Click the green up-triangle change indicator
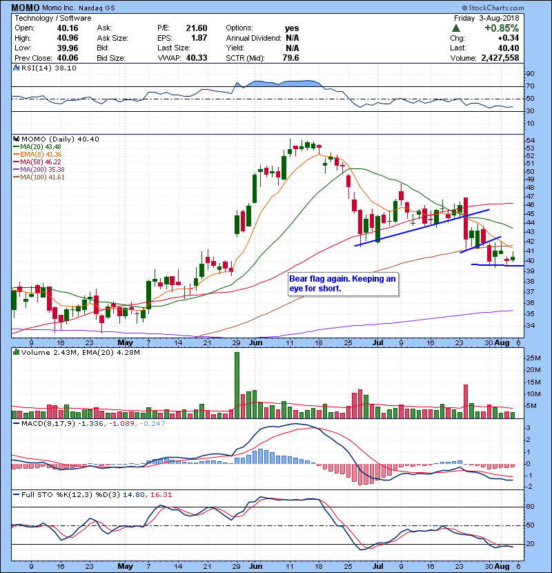552x573 pixels. (x=455, y=28)
